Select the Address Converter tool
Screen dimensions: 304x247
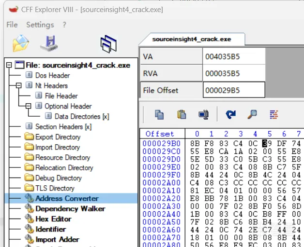click(x=67, y=198)
